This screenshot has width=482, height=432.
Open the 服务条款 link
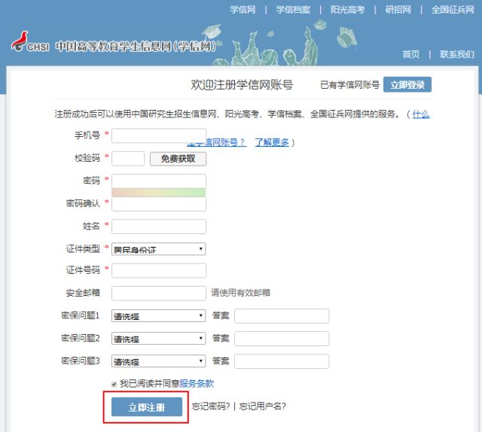197,384
